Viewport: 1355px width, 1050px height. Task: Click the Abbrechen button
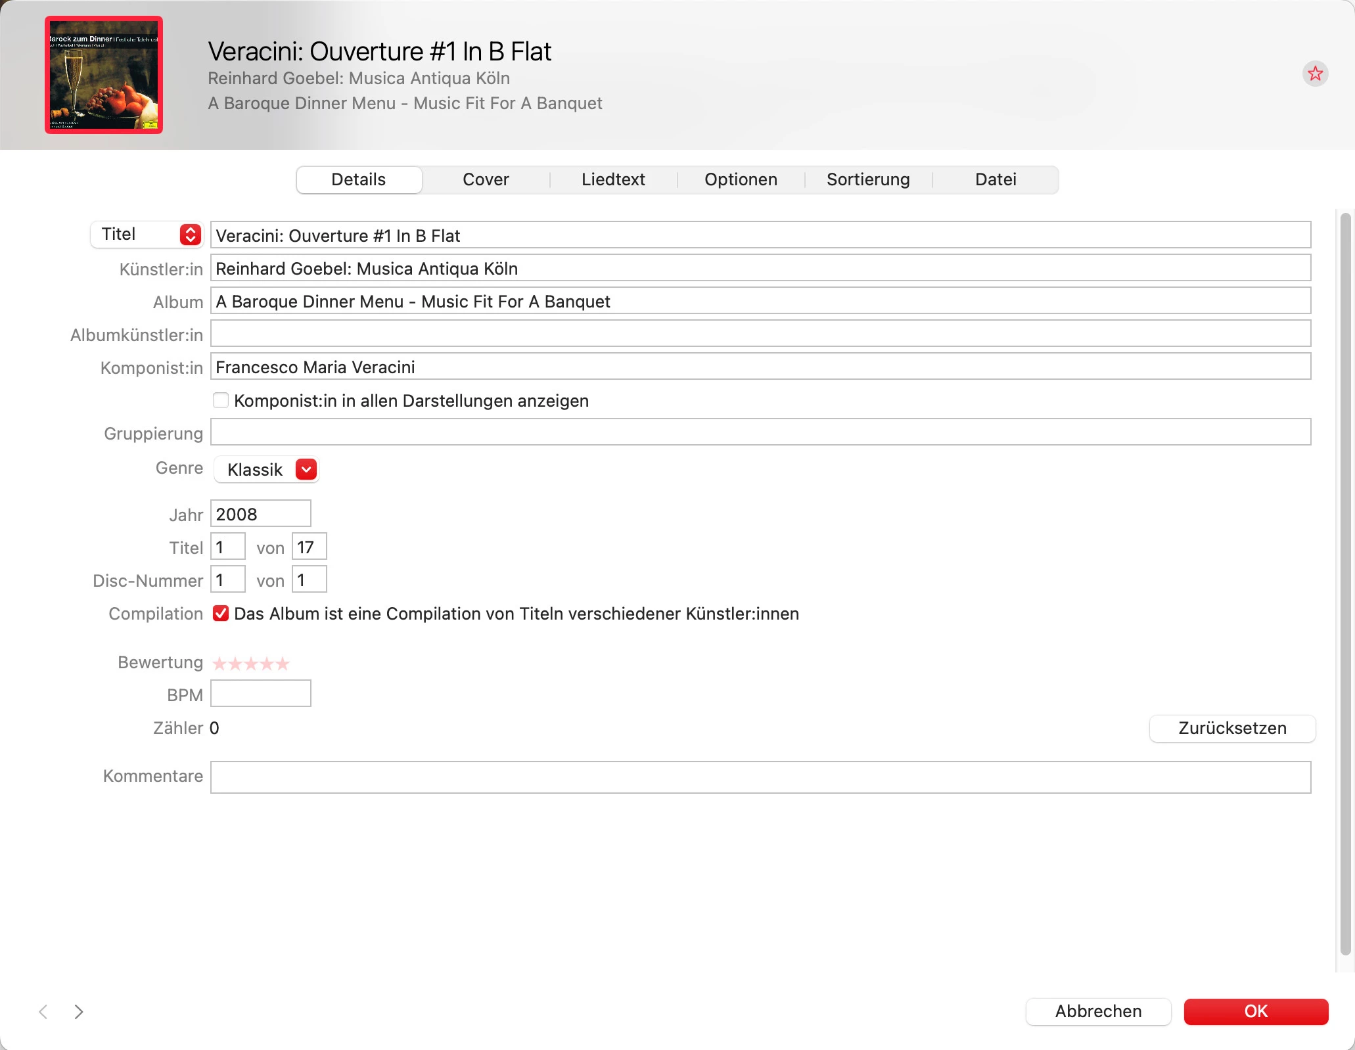click(x=1098, y=1011)
